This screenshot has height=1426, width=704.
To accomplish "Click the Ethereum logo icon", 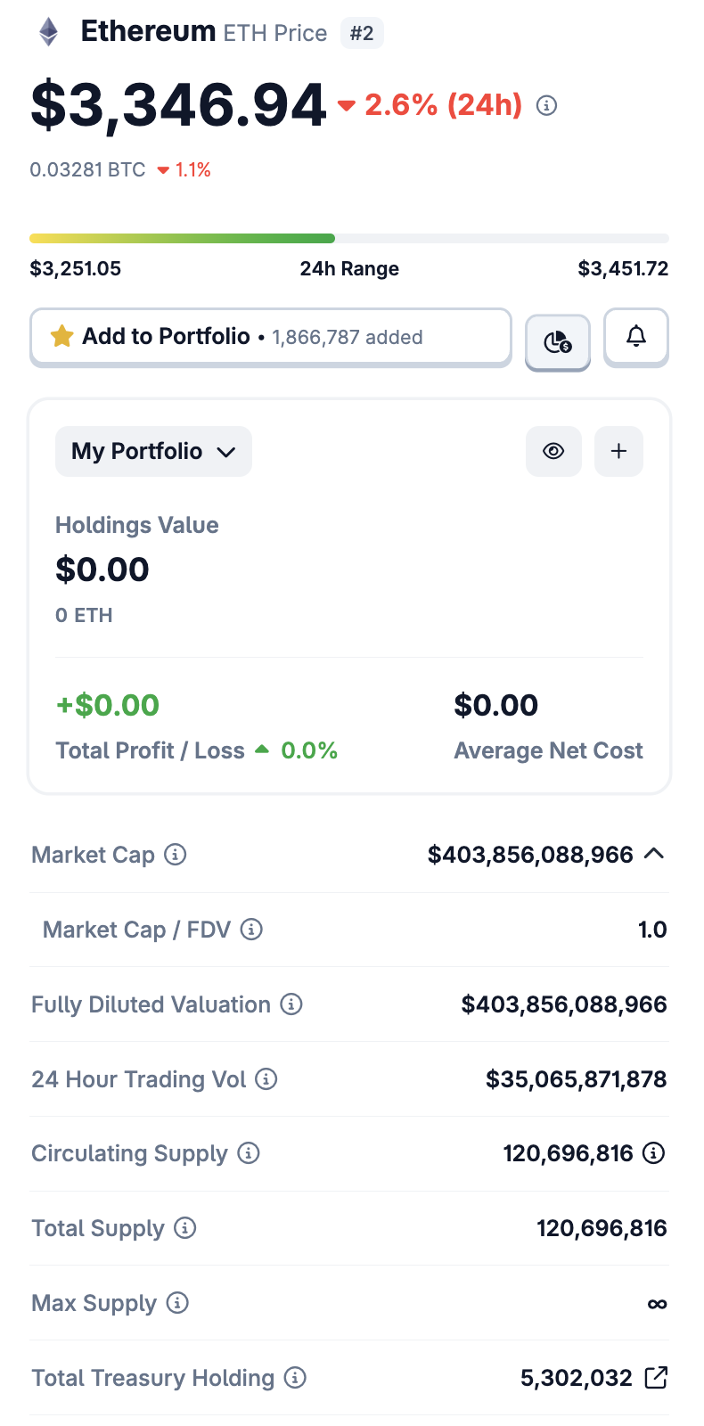I will click(x=48, y=33).
